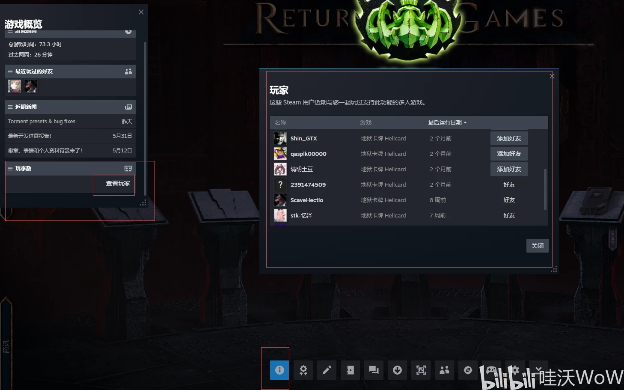Open the Friends icon in bottom toolbar
Screen dimensions: 624x390
tap(444, 370)
